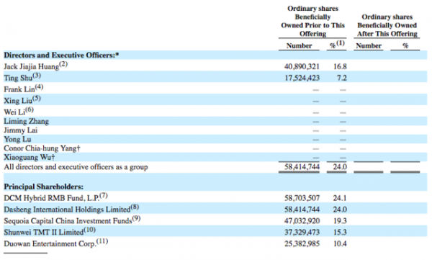Click the Beneficially Owned After This Offering header
The image size is (432, 260).
point(387,25)
